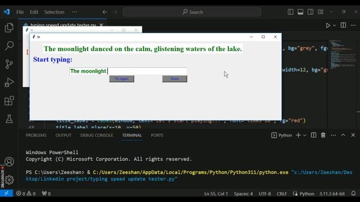Go back with the left arrow
Viewport: 360px width, 202px height.
pos(105,12)
